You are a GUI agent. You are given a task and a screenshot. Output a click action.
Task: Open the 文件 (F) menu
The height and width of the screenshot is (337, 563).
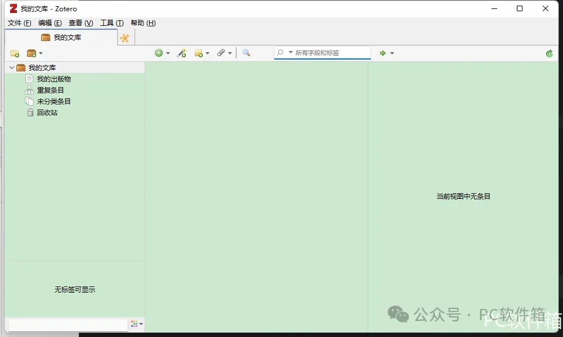(19, 23)
